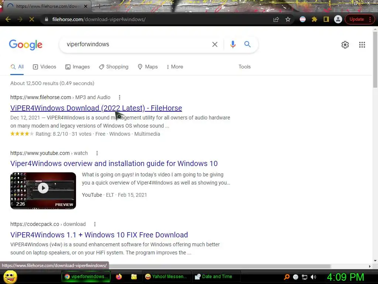Click the site lock icon in address bar
Screen dimensions: 378x284
pos(47,19)
